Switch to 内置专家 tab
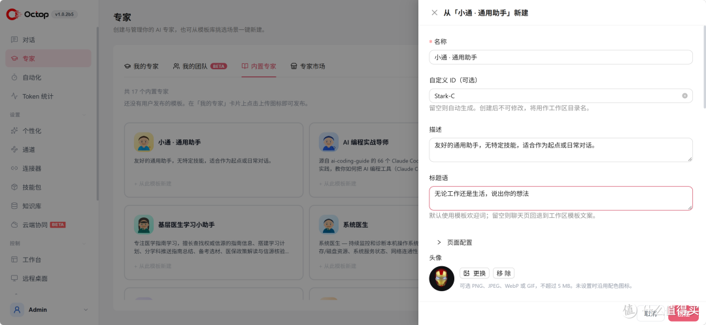The image size is (706, 325). pos(259,66)
